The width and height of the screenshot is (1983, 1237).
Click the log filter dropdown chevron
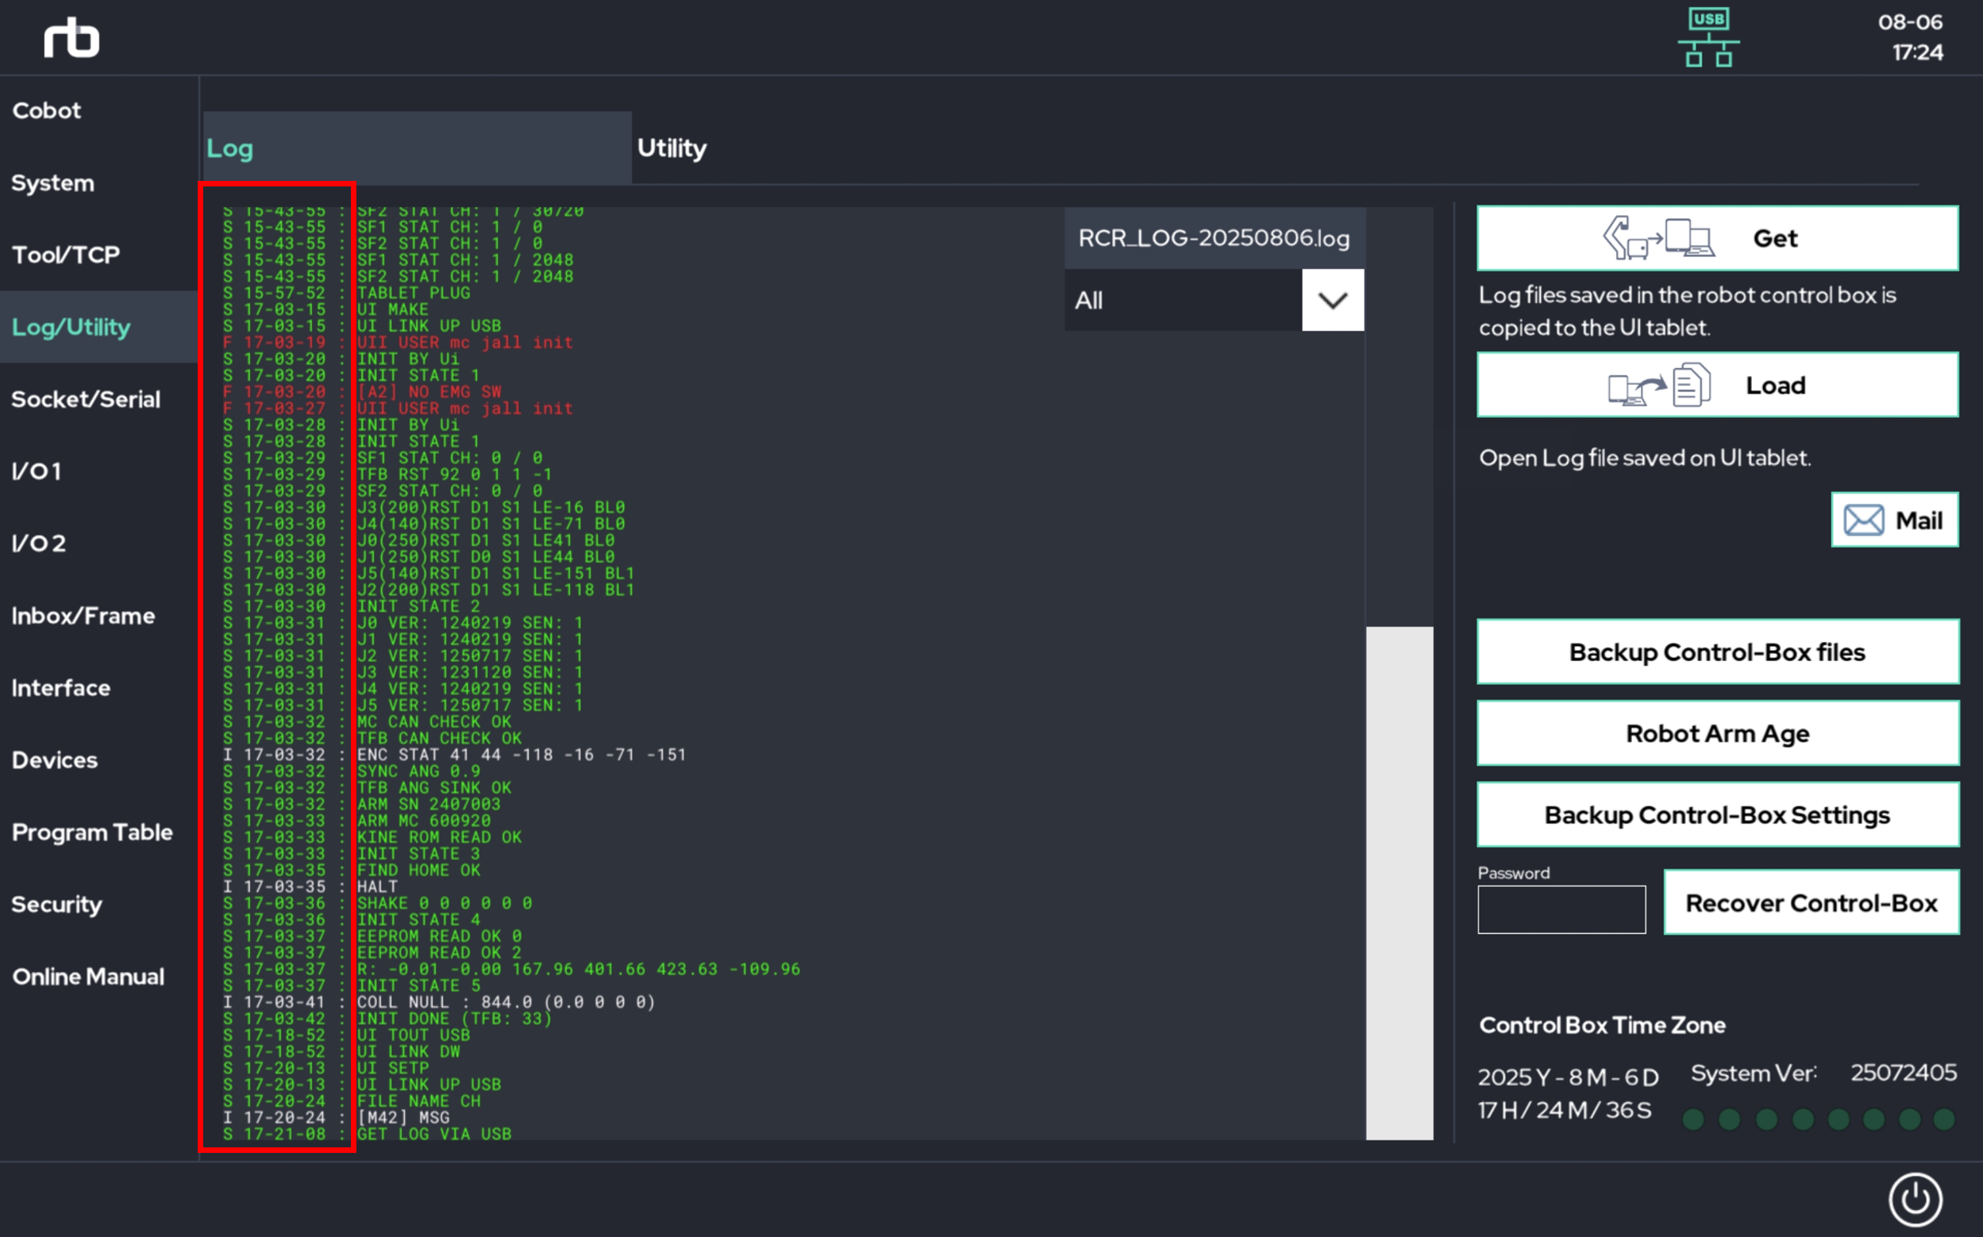pyautogui.click(x=1332, y=300)
